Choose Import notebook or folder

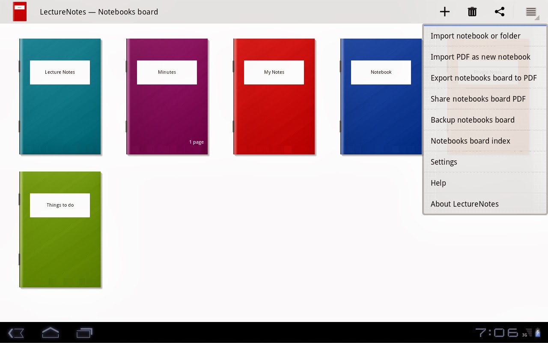[x=485, y=36]
